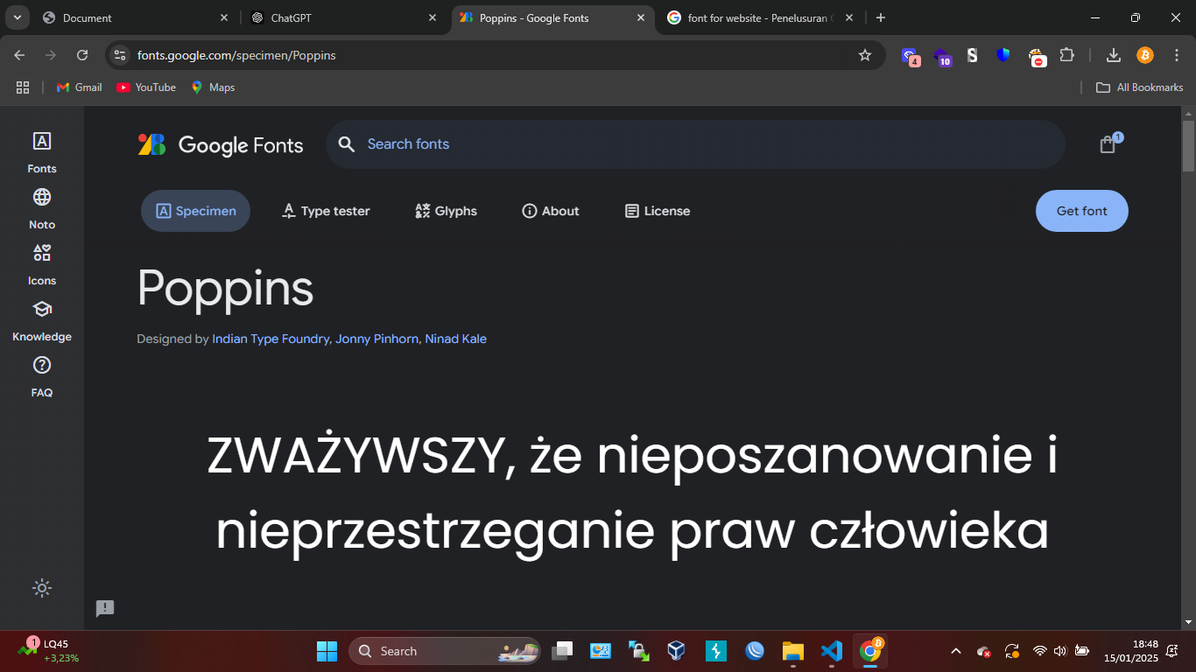Open the About tab
Viewport: 1196px width, 672px height.
point(551,211)
